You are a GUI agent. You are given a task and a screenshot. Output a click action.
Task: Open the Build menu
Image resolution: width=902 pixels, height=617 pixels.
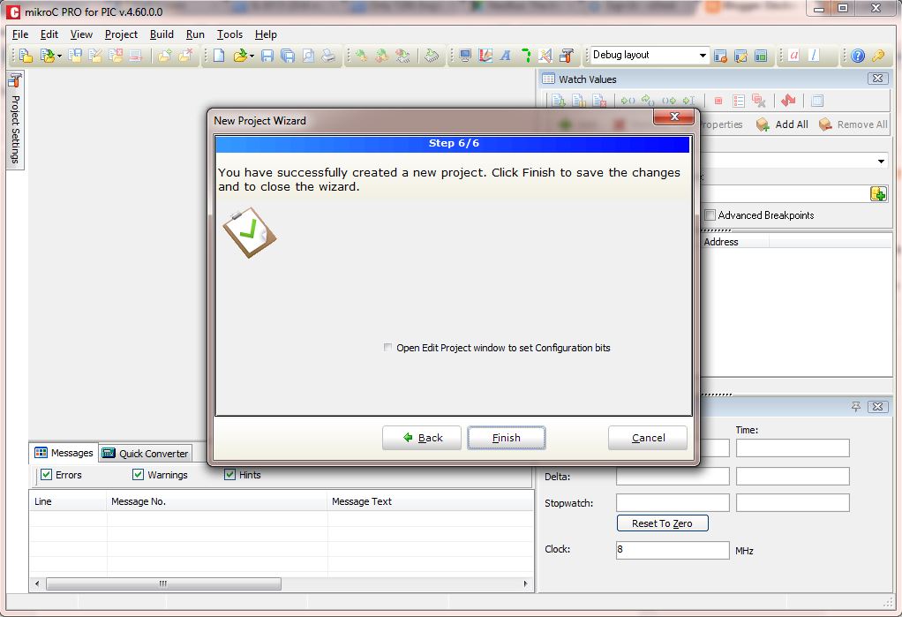[162, 34]
